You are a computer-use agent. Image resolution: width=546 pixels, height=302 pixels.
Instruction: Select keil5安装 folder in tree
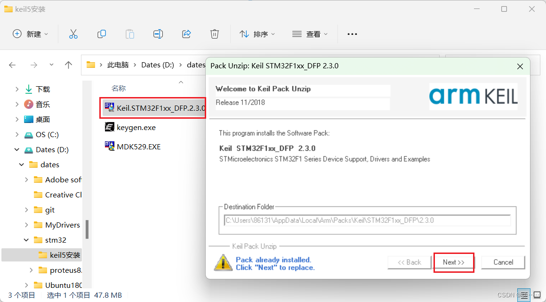click(x=65, y=255)
